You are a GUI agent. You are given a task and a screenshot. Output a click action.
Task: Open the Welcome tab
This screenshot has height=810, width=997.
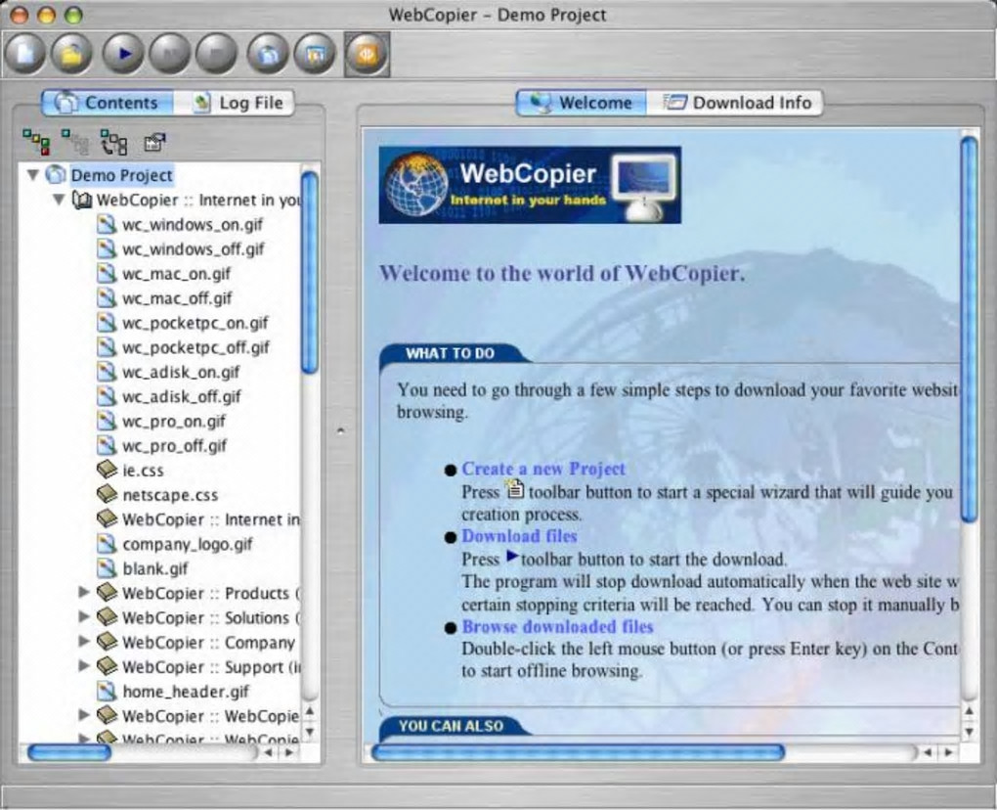point(582,103)
